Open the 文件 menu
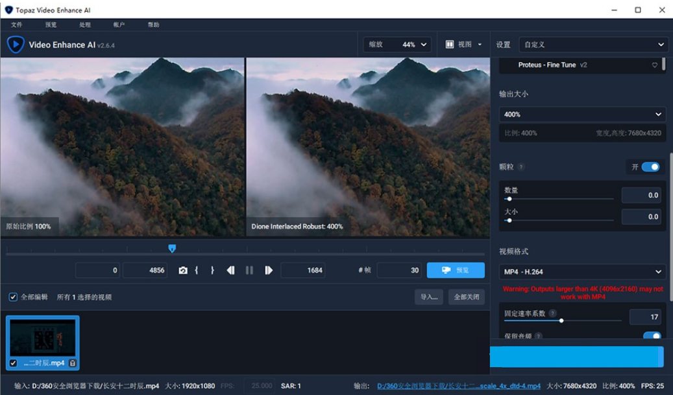Screen dimensions: 673x395 pos(18,25)
